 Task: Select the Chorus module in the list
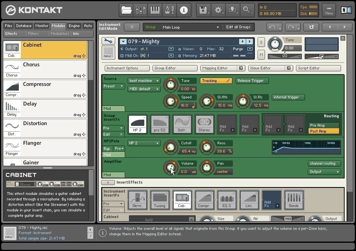coord(45,69)
